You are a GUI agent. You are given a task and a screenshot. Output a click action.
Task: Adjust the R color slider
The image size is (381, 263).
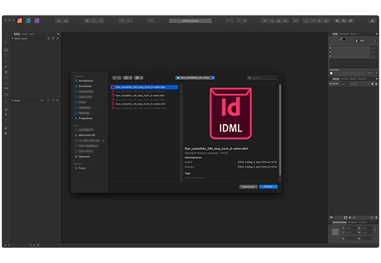(x=351, y=48)
